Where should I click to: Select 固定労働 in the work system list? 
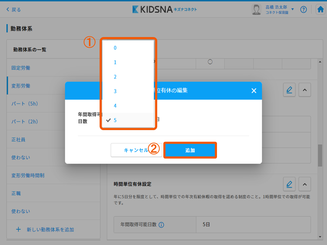point(21,68)
